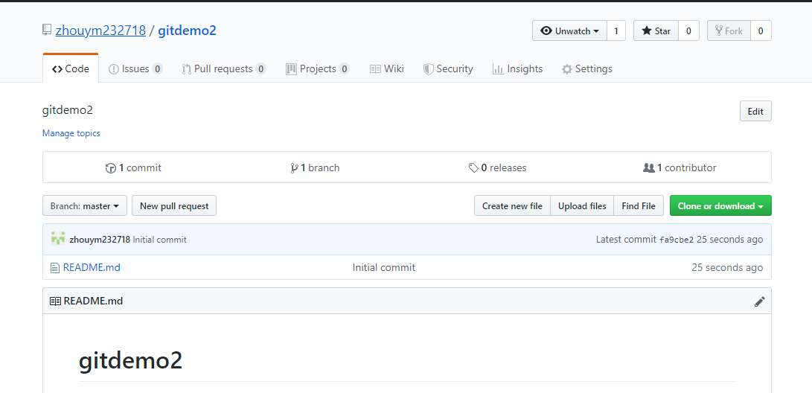
Task: Click the watcher count 1
Action: pos(616,31)
